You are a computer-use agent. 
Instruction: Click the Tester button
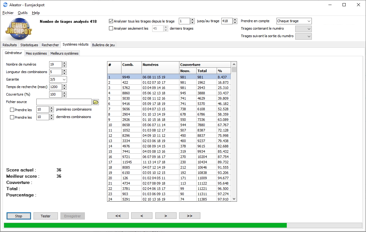click(45, 216)
